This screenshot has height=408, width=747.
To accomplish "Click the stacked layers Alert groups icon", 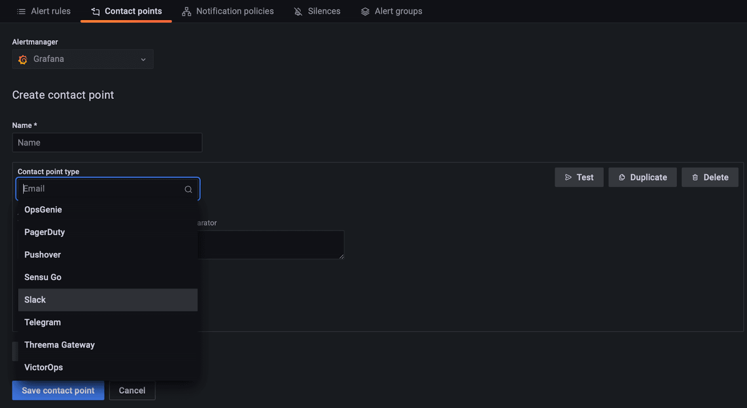I will (365, 11).
